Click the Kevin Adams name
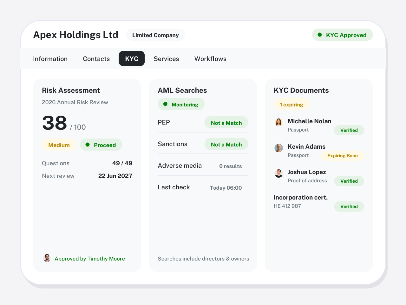This screenshot has width=406, height=305. point(306,146)
